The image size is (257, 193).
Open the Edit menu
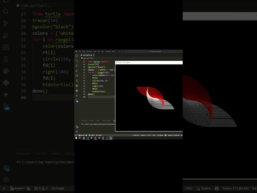[x=84, y=51]
